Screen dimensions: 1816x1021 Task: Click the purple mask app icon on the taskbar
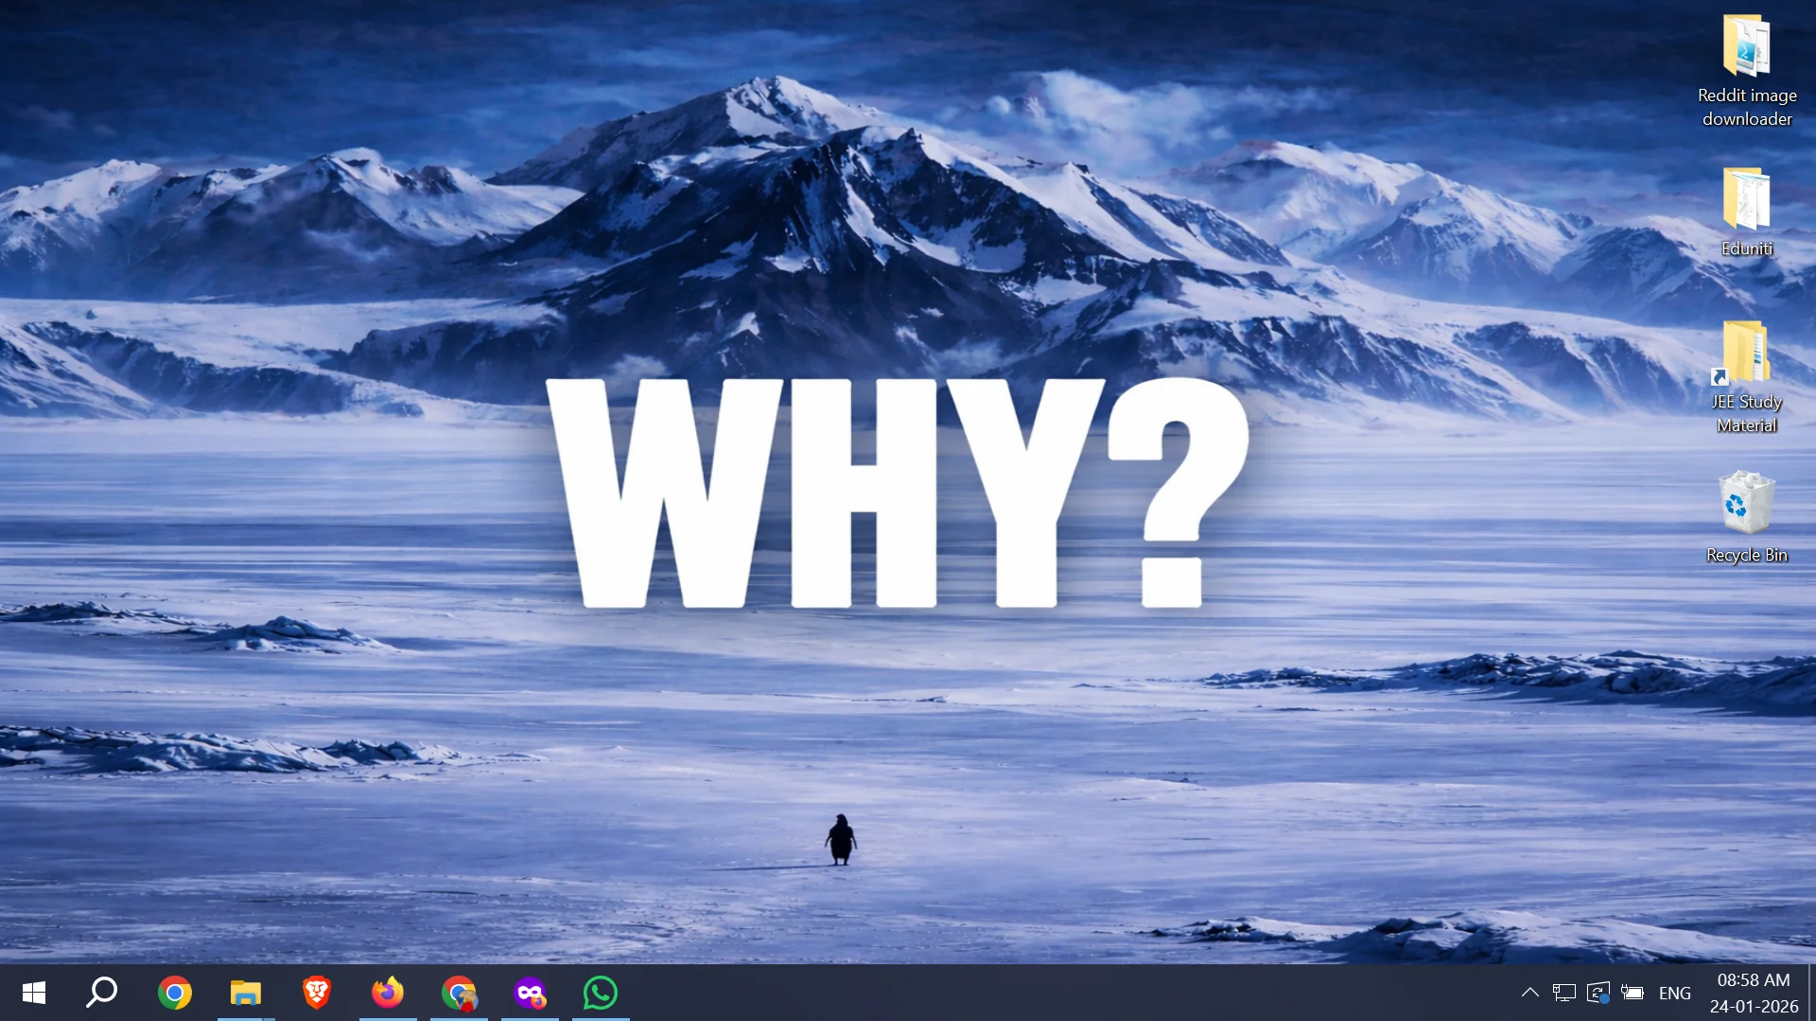click(530, 993)
